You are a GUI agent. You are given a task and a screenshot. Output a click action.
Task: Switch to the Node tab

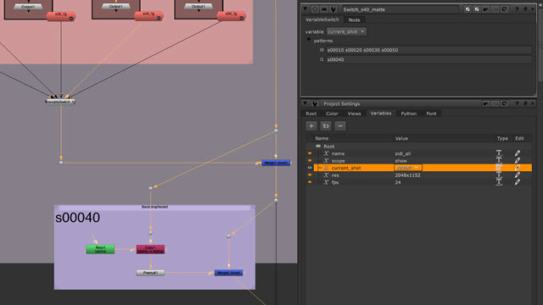click(x=354, y=20)
